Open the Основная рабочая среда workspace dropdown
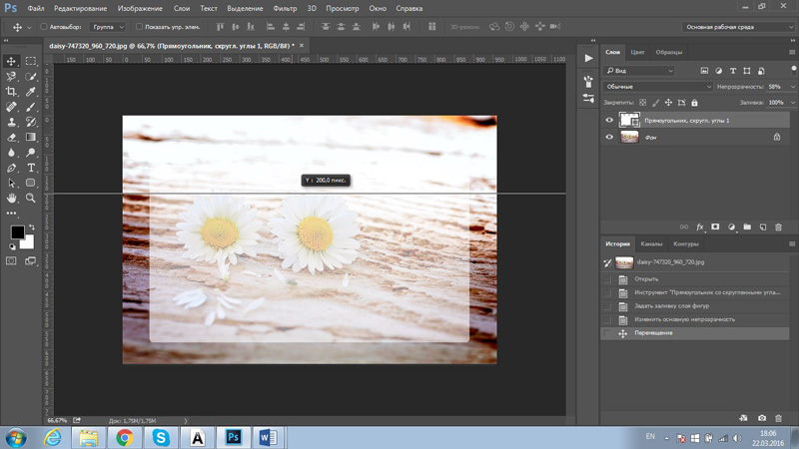799x449 pixels. (x=739, y=27)
